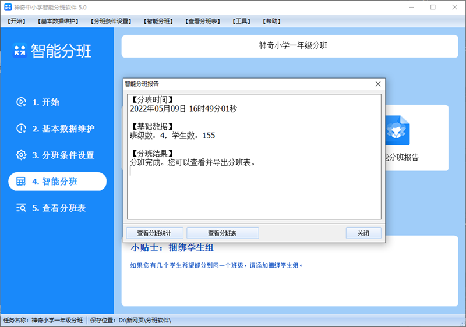Open the 【分班条件设置】 menu
This screenshot has height=327, width=466.
coord(111,22)
